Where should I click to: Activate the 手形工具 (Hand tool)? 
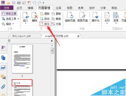[x=9, y=14]
